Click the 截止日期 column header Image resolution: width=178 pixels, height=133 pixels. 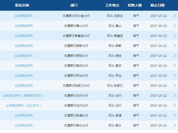158,5
